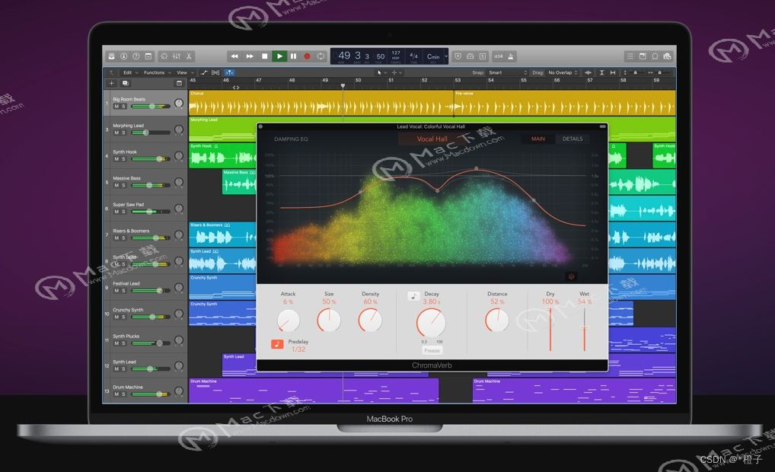Click the Rewind transport button
Viewport: 775px width, 472px height.
pyautogui.click(x=234, y=56)
